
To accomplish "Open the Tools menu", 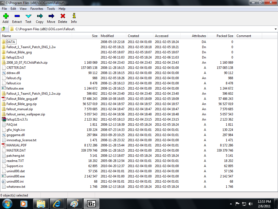I will (x=51, y=8).
